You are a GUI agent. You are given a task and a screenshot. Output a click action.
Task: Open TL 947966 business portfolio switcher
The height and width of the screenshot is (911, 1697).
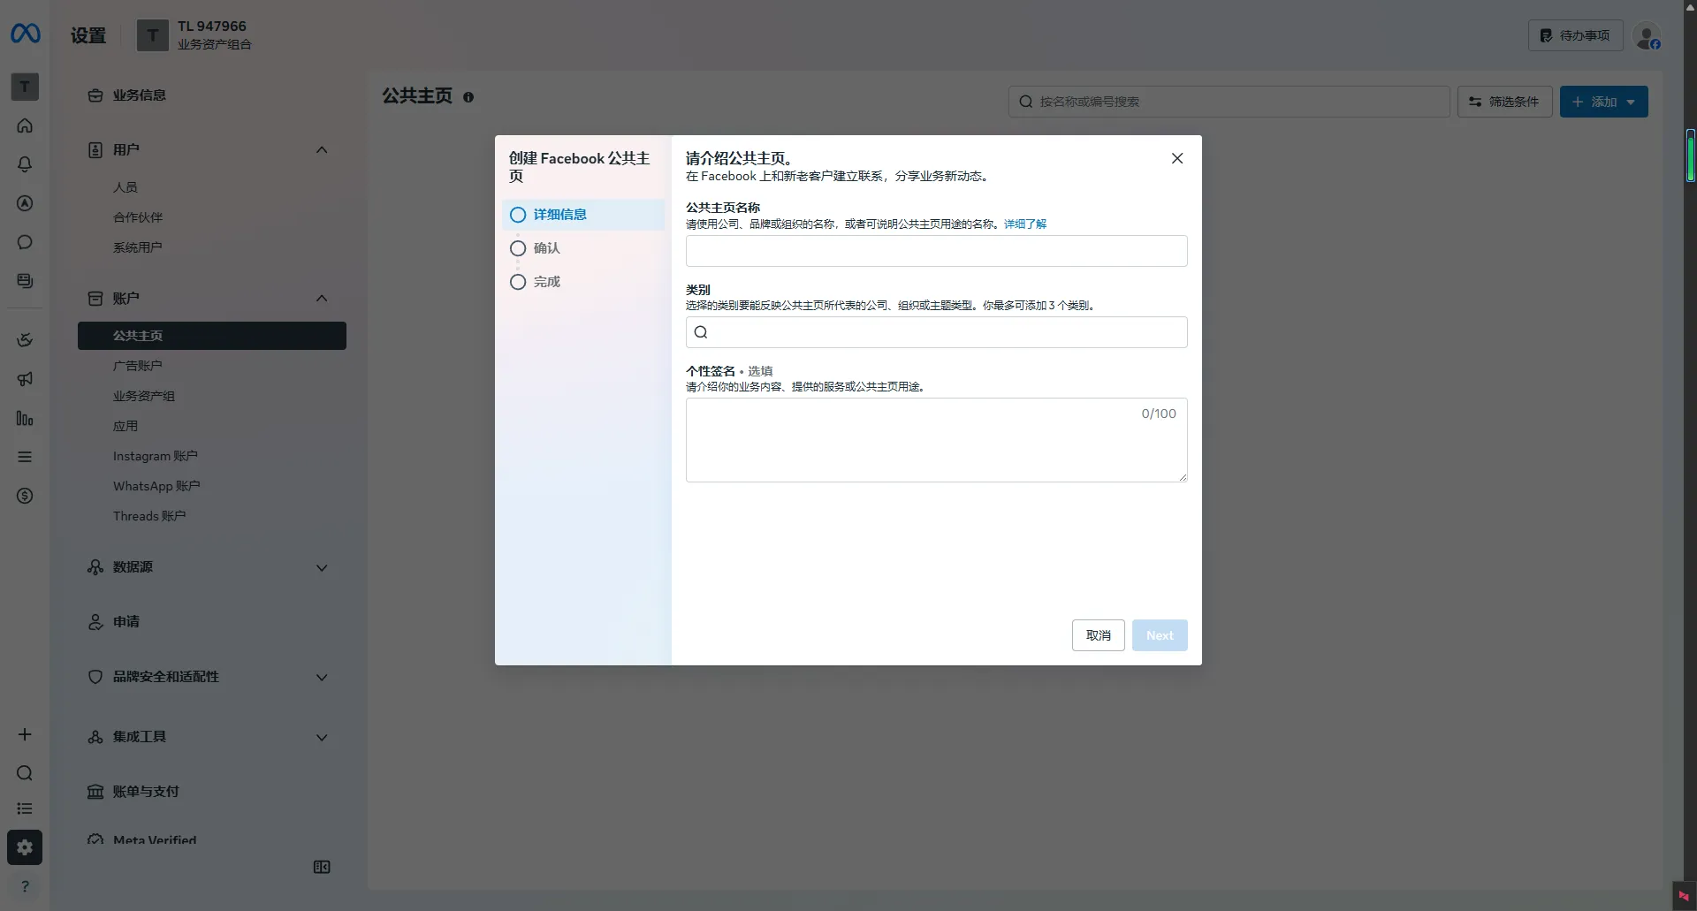click(x=194, y=35)
